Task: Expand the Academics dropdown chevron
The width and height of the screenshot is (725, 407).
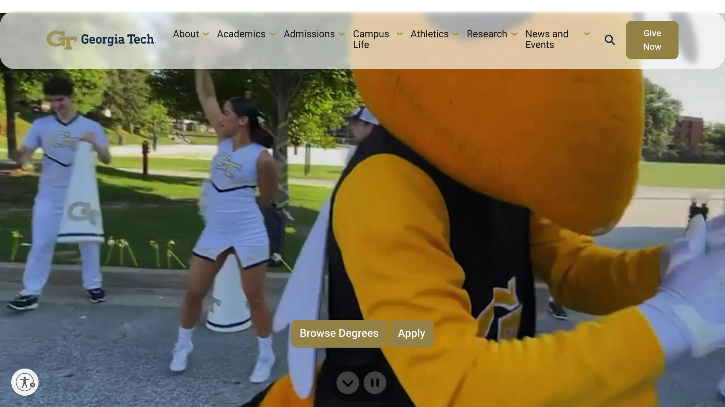Action: pos(273,34)
